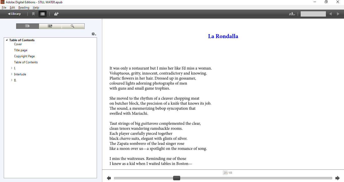
Task: Expand section I. in contents
Action: 12,68
